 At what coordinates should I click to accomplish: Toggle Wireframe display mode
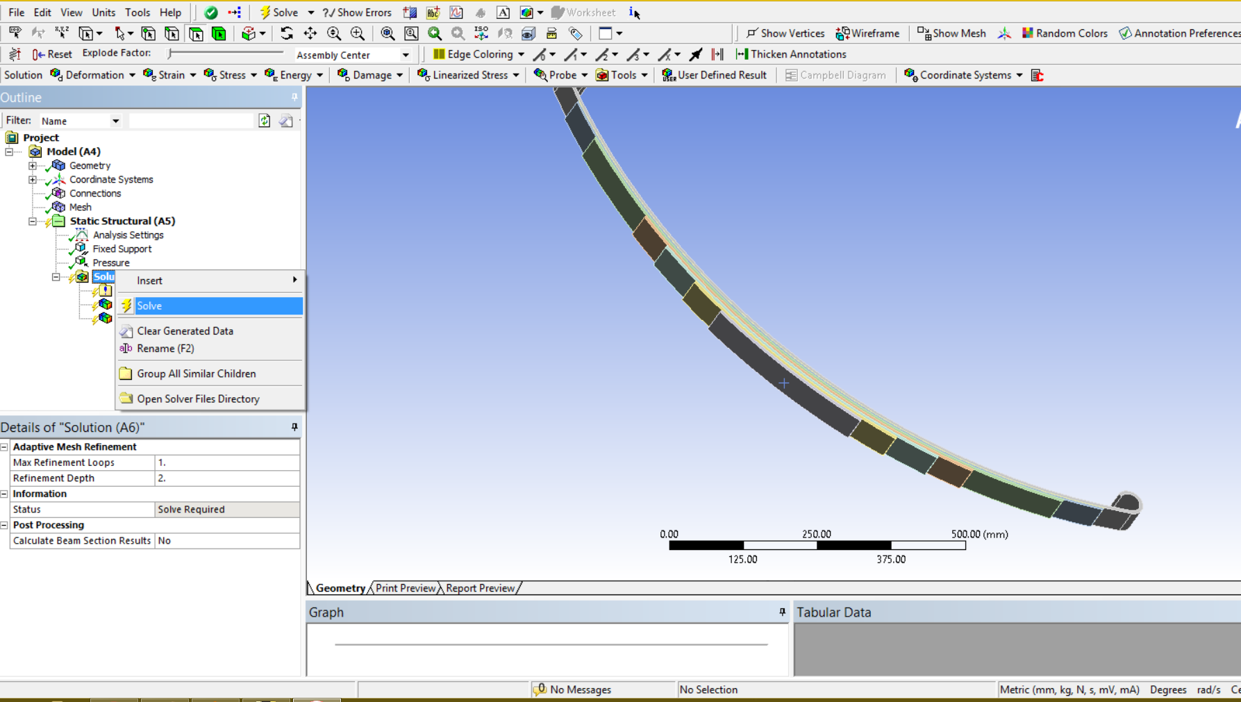868,33
